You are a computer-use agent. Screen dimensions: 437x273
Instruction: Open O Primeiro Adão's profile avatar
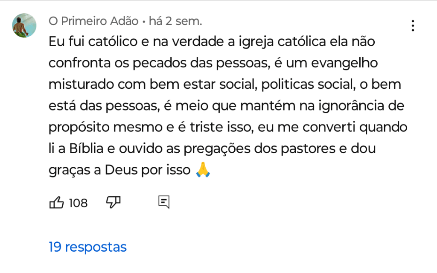click(x=24, y=26)
